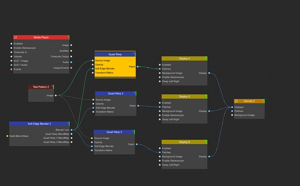
Task: Click Quad Warp 2 Opacity input port
Action: (93, 104)
